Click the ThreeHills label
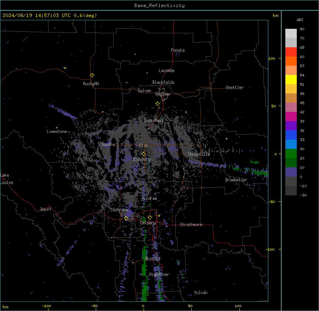This screenshot has height=311, width=319. (x=199, y=154)
